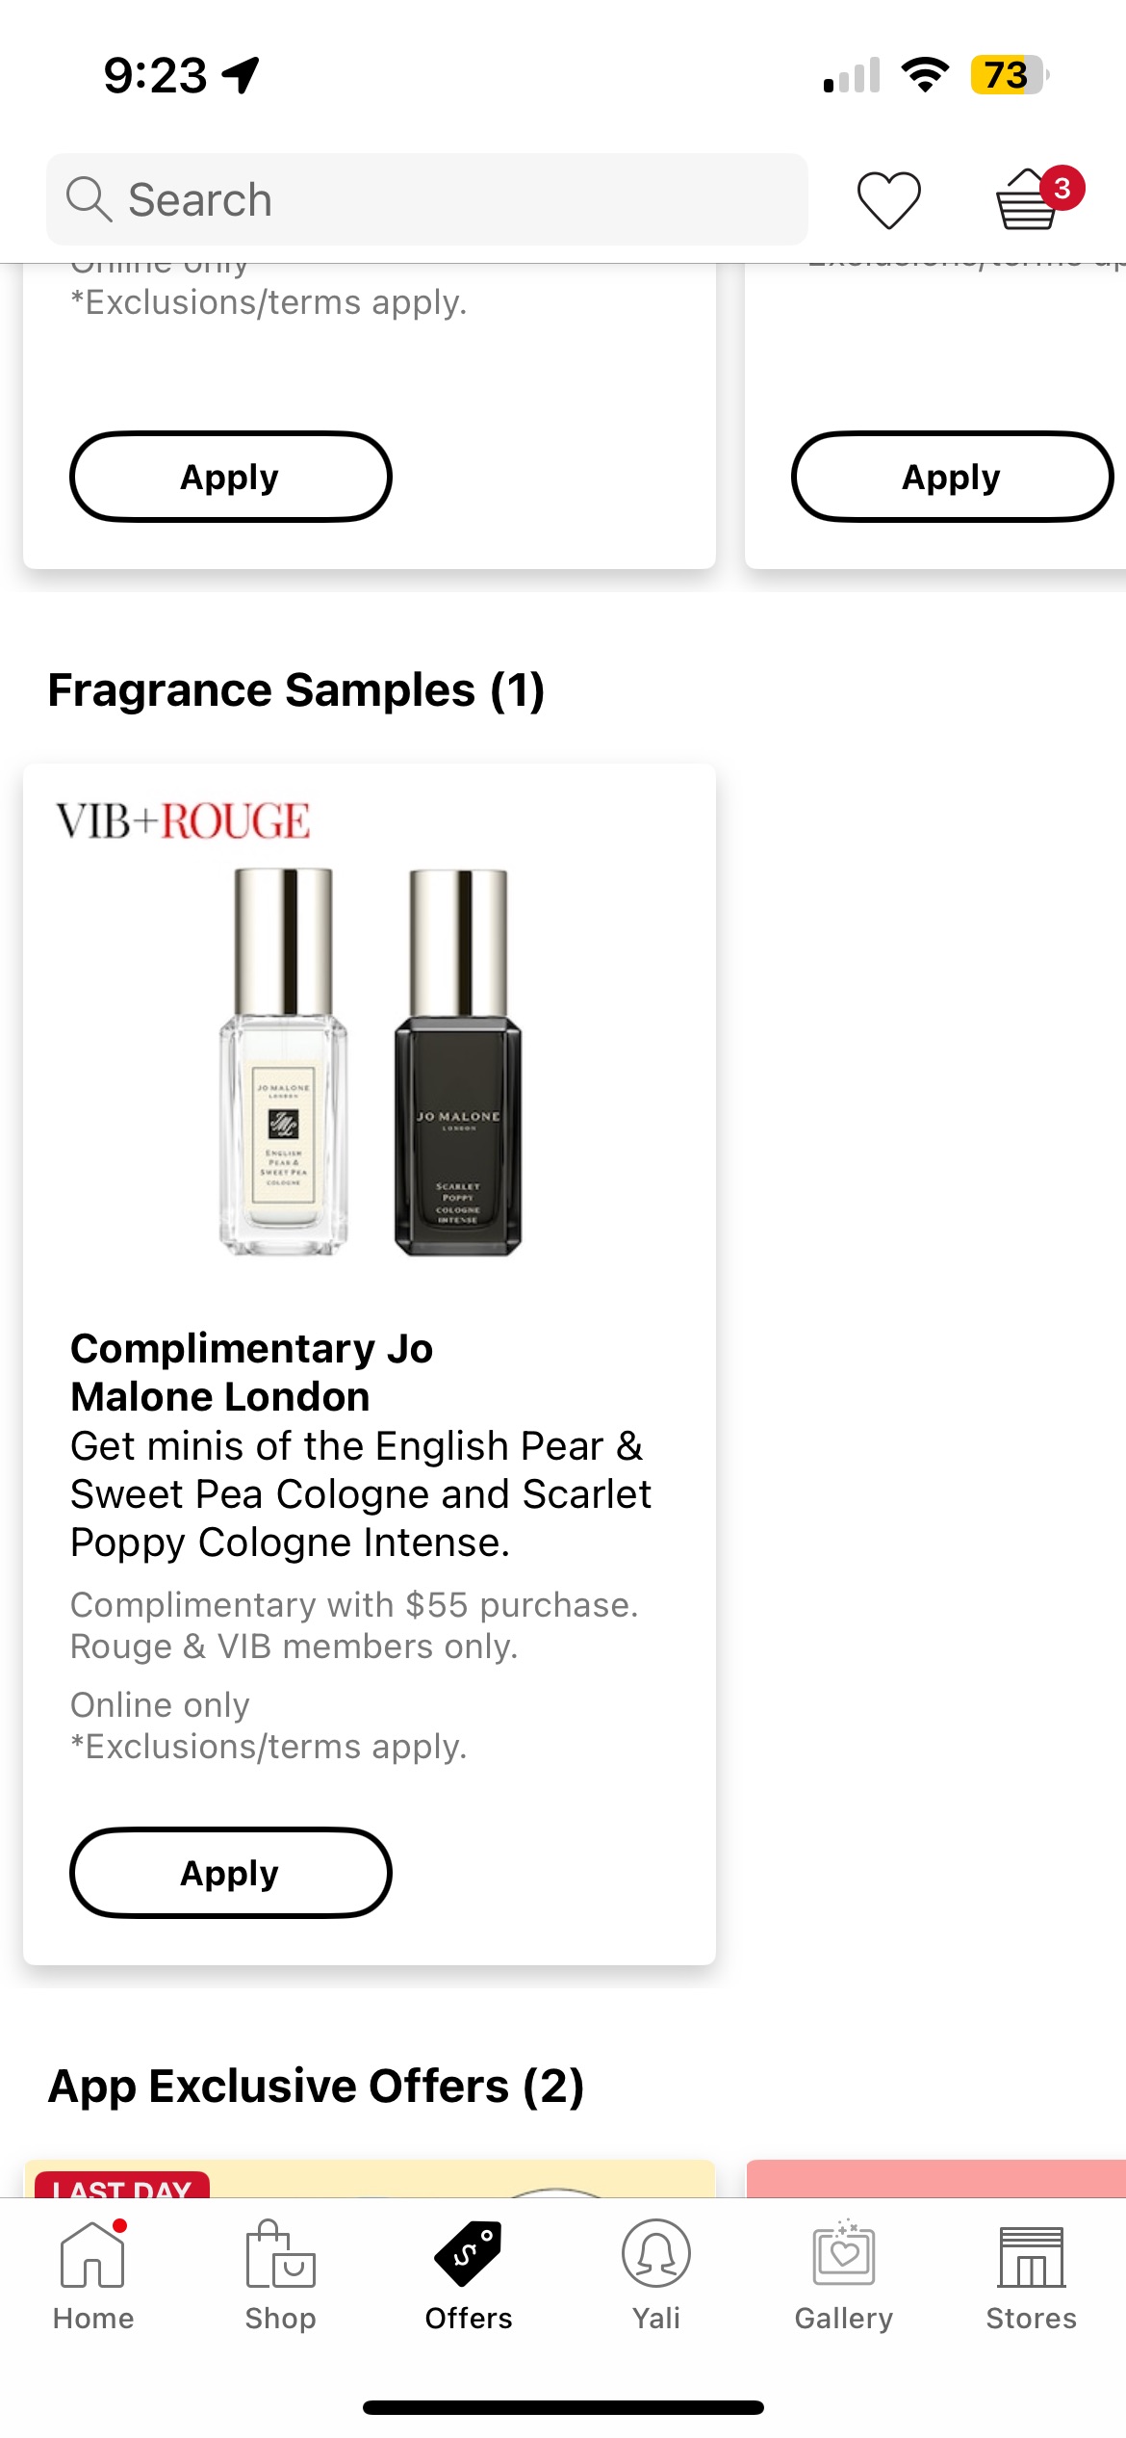Switch to the Stores tab
Viewport: 1126px width, 2438px height.
(x=1031, y=2274)
